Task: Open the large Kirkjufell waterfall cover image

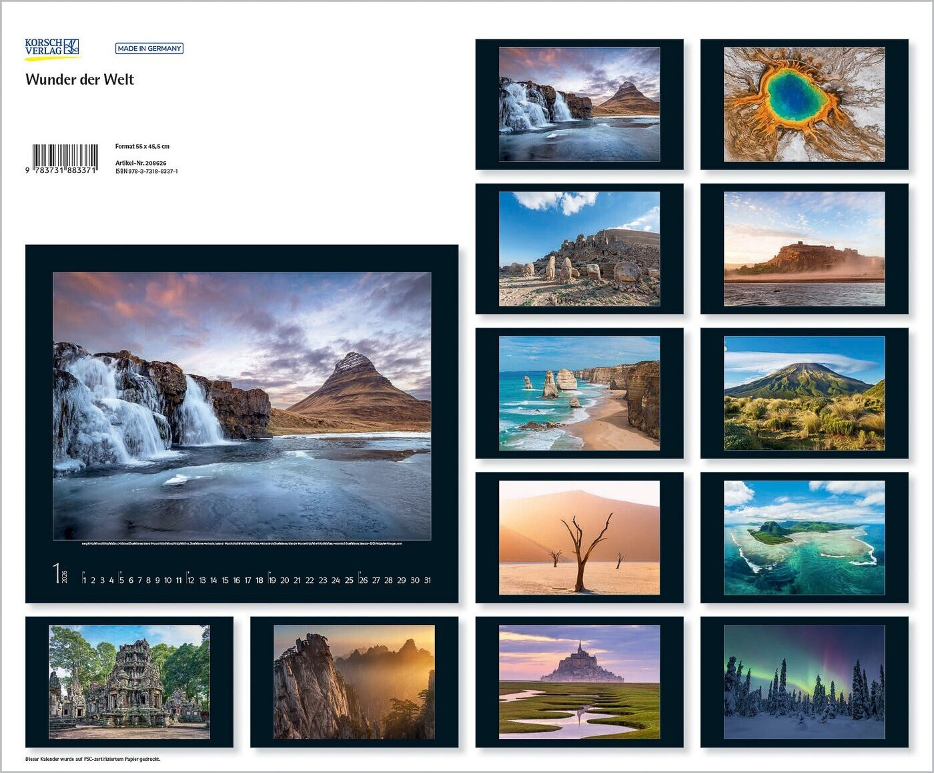Action: coord(242,405)
